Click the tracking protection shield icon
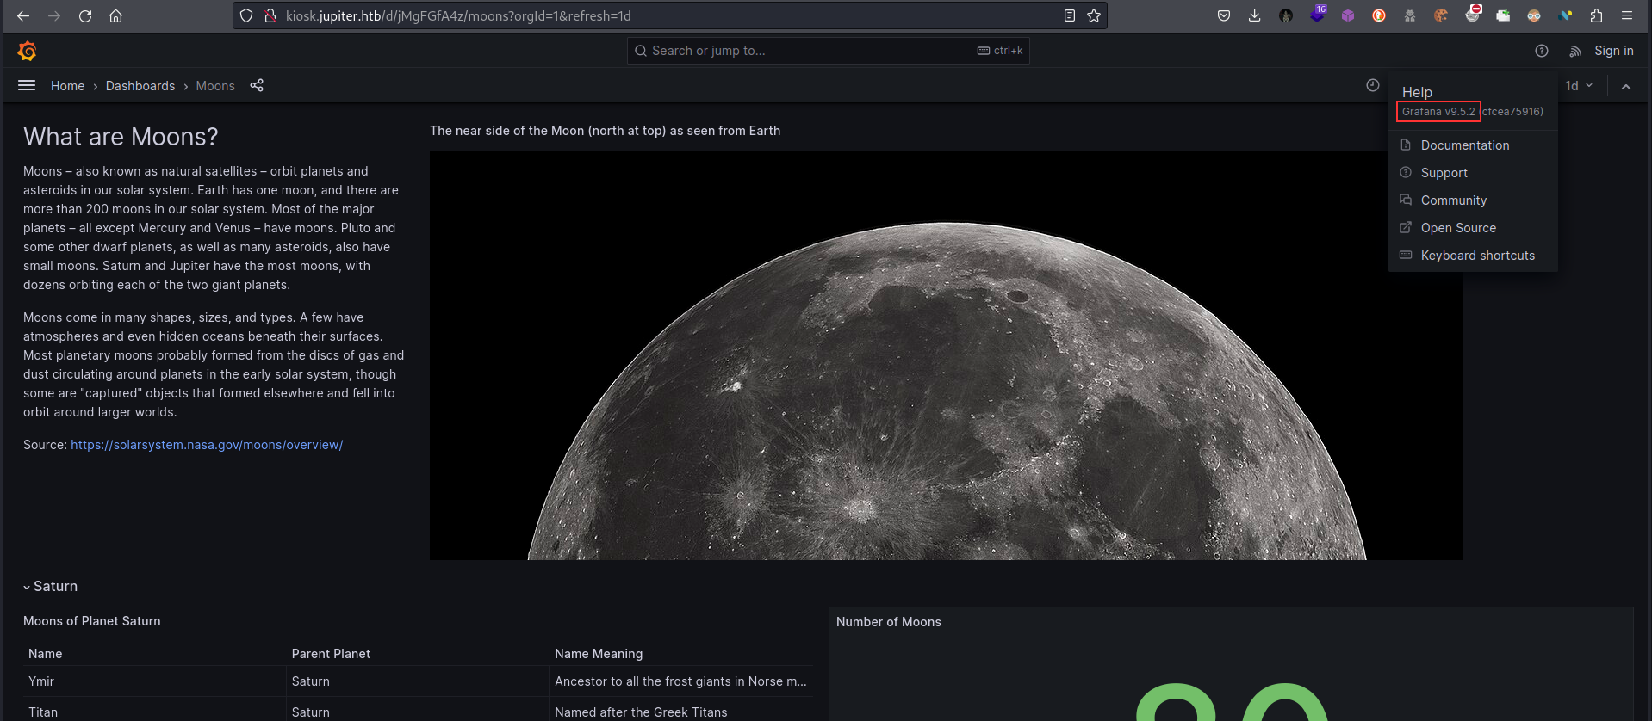This screenshot has width=1652, height=721. coord(246,15)
